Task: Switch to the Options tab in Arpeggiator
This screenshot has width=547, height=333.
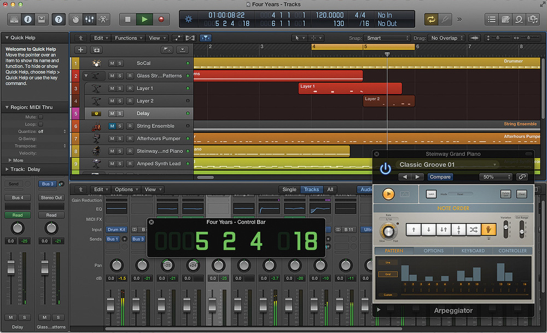Action: tap(433, 251)
